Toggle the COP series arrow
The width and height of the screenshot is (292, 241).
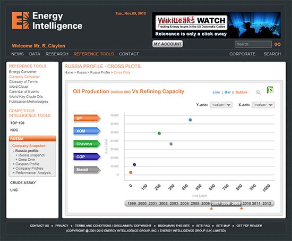point(87,157)
